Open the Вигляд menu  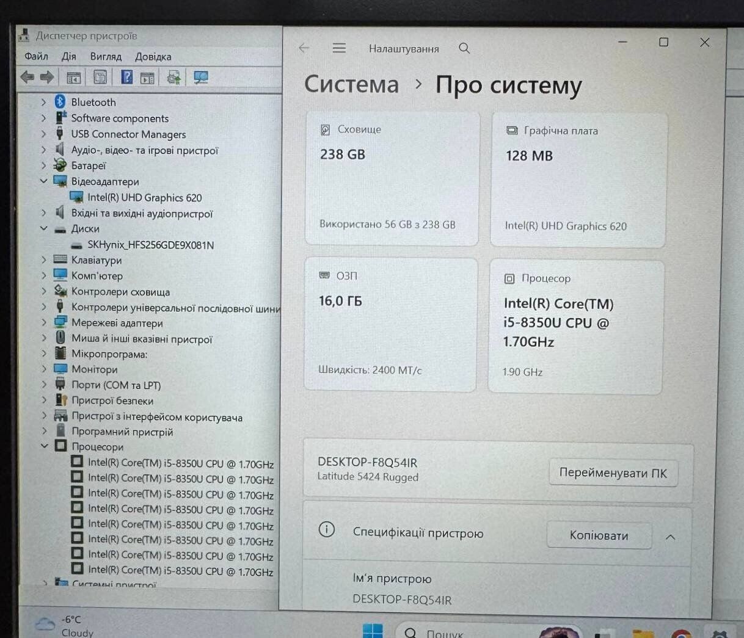[x=106, y=56]
